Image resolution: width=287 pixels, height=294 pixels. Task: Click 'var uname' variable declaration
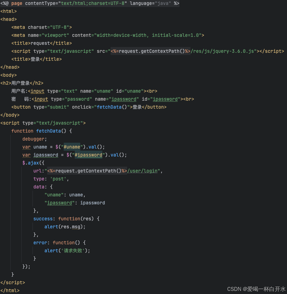35,147
